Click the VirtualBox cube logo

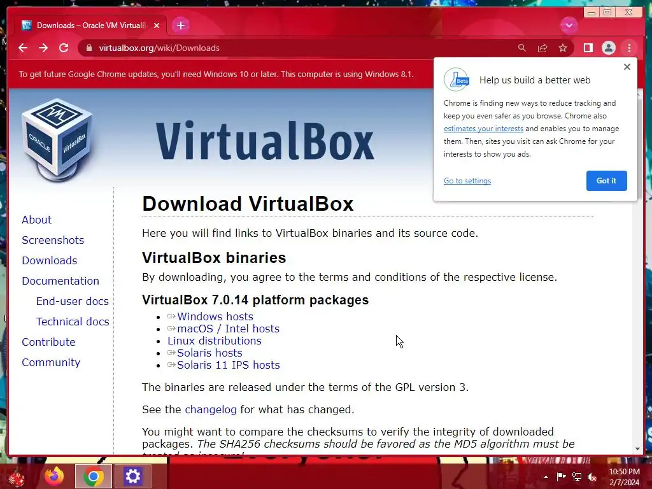click(57, 140)
